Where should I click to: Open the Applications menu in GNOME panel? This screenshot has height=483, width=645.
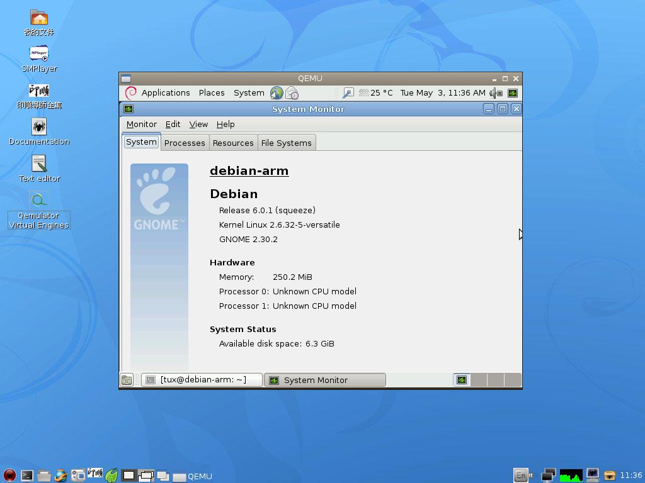pyautogui.click(x=166, y=93)
